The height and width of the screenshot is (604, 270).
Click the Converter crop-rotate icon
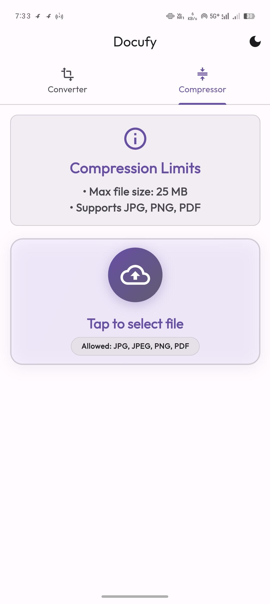(67, 74)
